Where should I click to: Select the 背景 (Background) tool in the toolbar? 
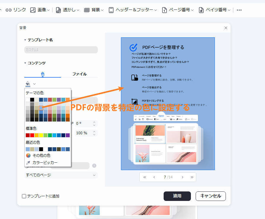click(x=93, y=10)
